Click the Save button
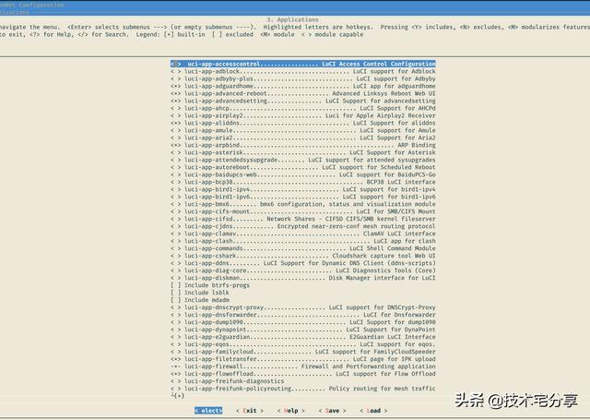Screen dimensions: 590x420 [x=332, y=411]
